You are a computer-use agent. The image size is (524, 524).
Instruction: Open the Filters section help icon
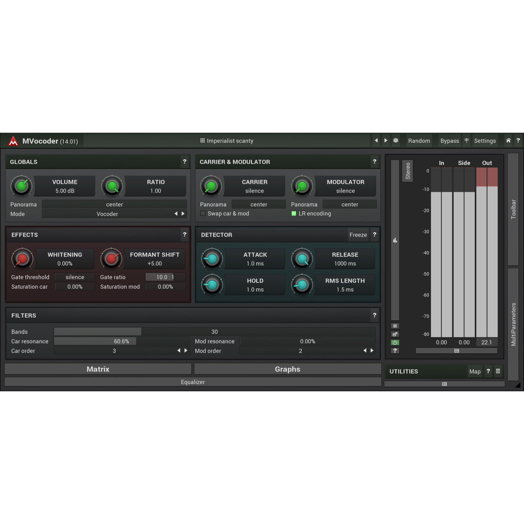375,315
